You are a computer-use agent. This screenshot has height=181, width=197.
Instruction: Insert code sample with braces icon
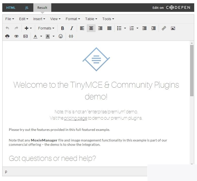coord(71,36)
